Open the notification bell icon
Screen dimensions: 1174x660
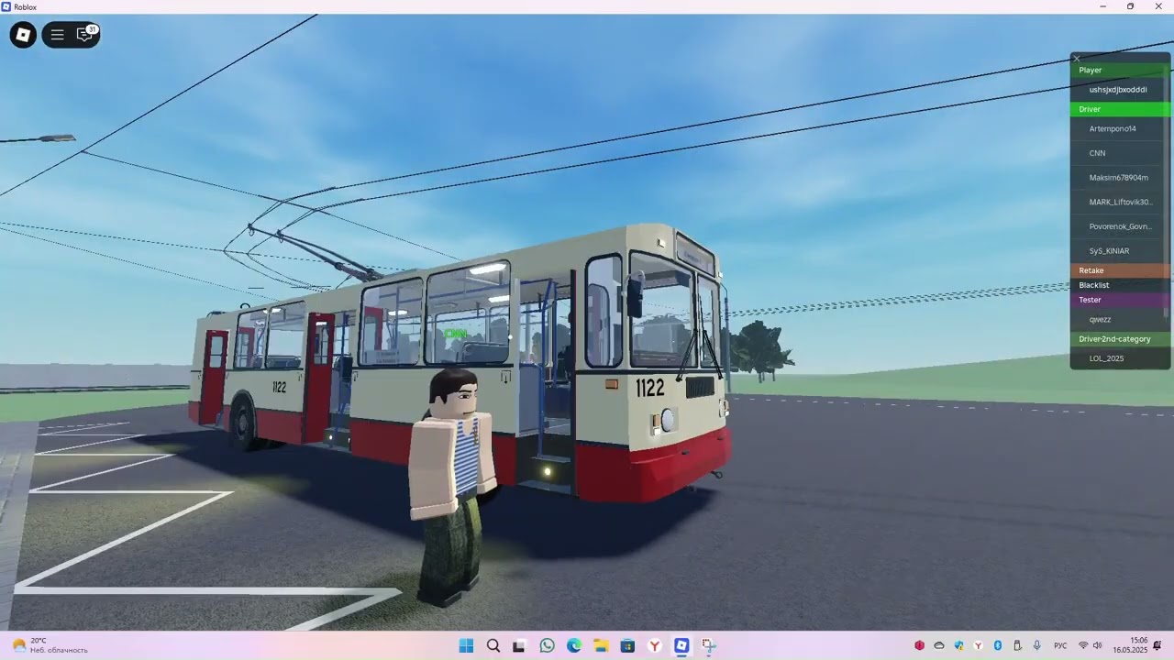1157,645
